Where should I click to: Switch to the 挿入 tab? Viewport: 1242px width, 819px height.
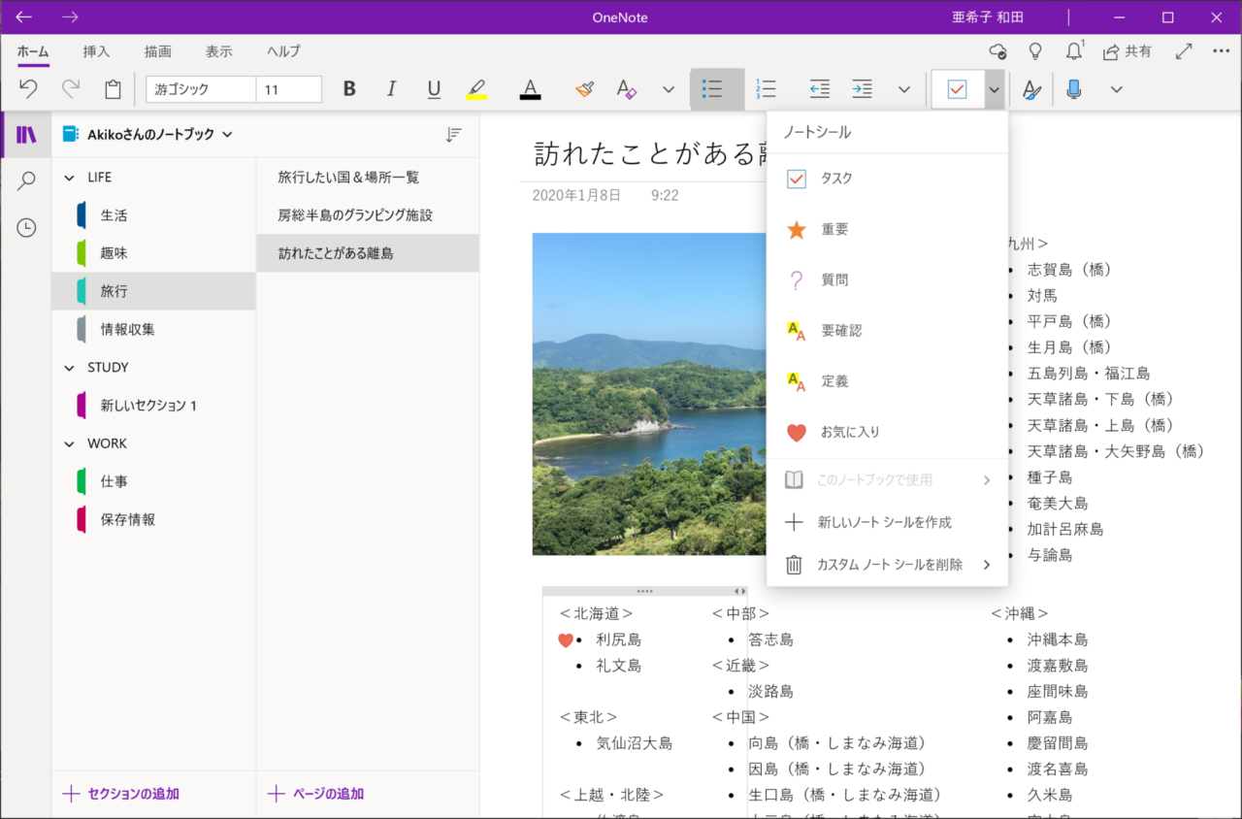(x=96, y=51)
